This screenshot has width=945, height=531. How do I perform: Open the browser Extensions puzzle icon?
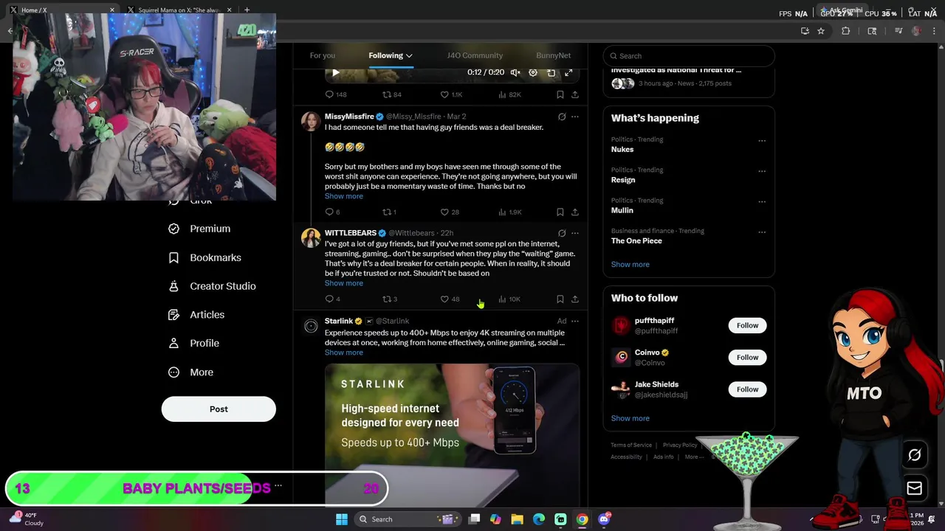click(845, 31)
